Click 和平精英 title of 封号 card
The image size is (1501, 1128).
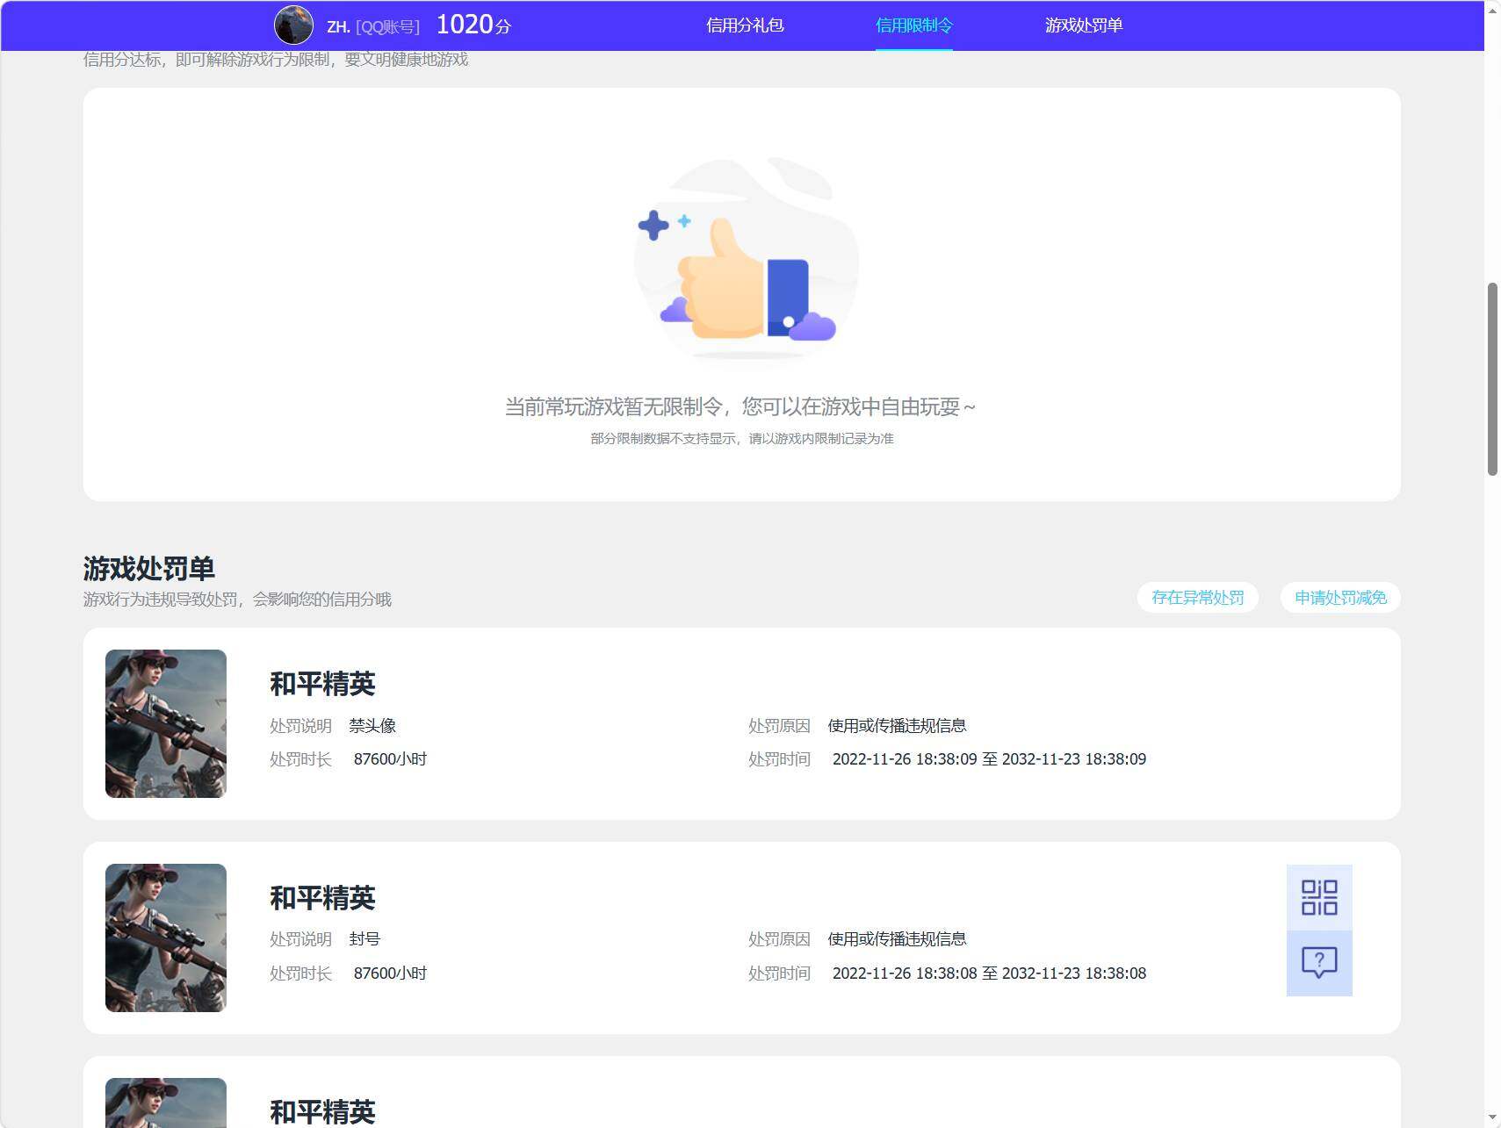tap(322, 898)
